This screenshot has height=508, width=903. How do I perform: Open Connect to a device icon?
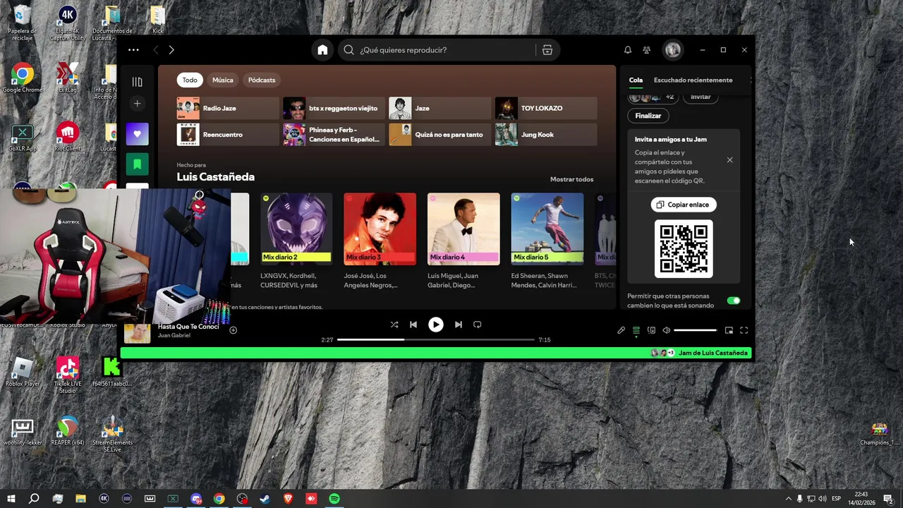click(x=651, y=330)
